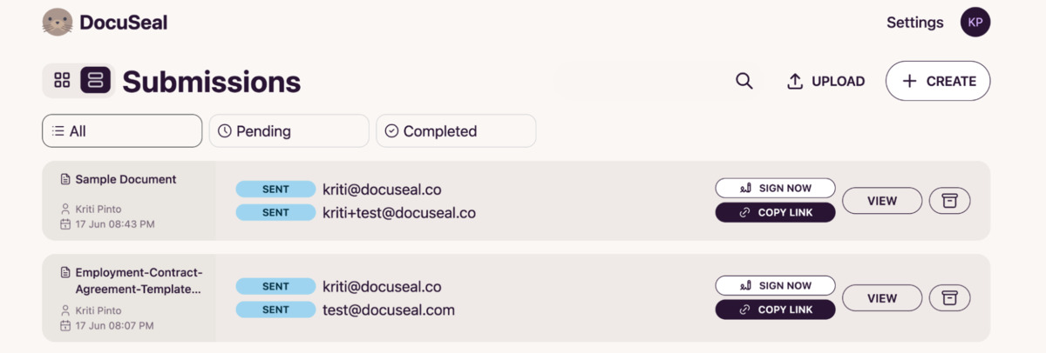View the Employment-Contract-Agreement submission
Image resolution: width=1046 pixels, height=353 pixels.
click(x=882, y=298)
